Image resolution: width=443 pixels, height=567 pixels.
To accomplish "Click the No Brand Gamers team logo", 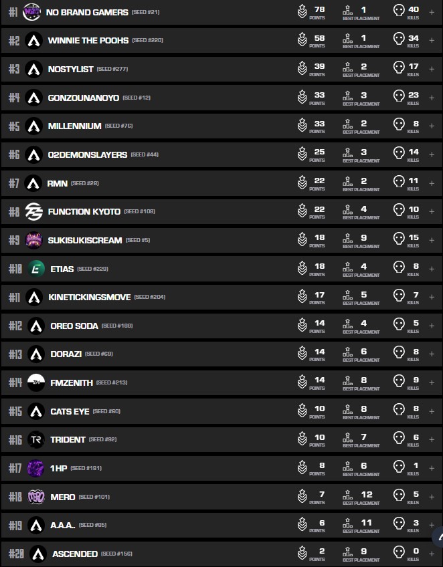I will click(x=31, y=12).
